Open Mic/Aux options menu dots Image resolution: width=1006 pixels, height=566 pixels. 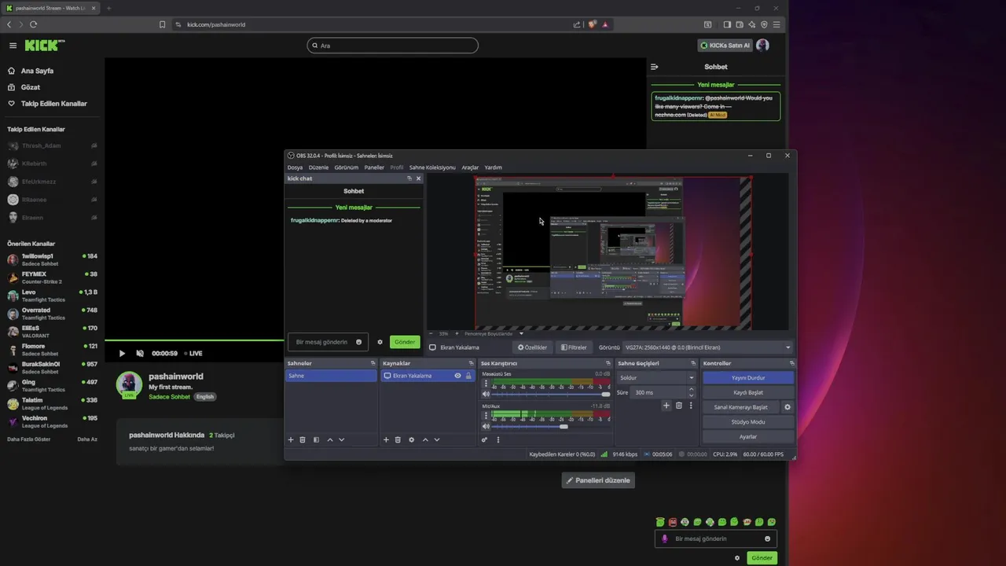coord(486,417)
